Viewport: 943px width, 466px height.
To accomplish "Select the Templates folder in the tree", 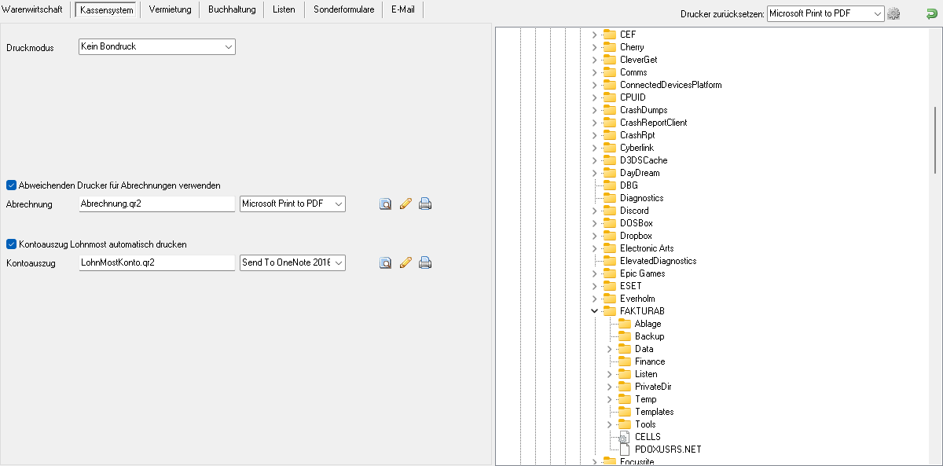I will (x=654, y=412).
